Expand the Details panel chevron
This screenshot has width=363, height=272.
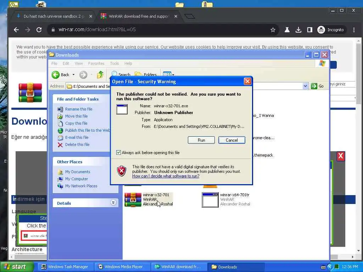[113, 203]
